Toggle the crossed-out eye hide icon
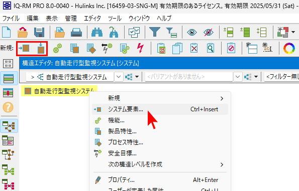The height and width of the screenshot is (191, 299). tap(209, 32)
